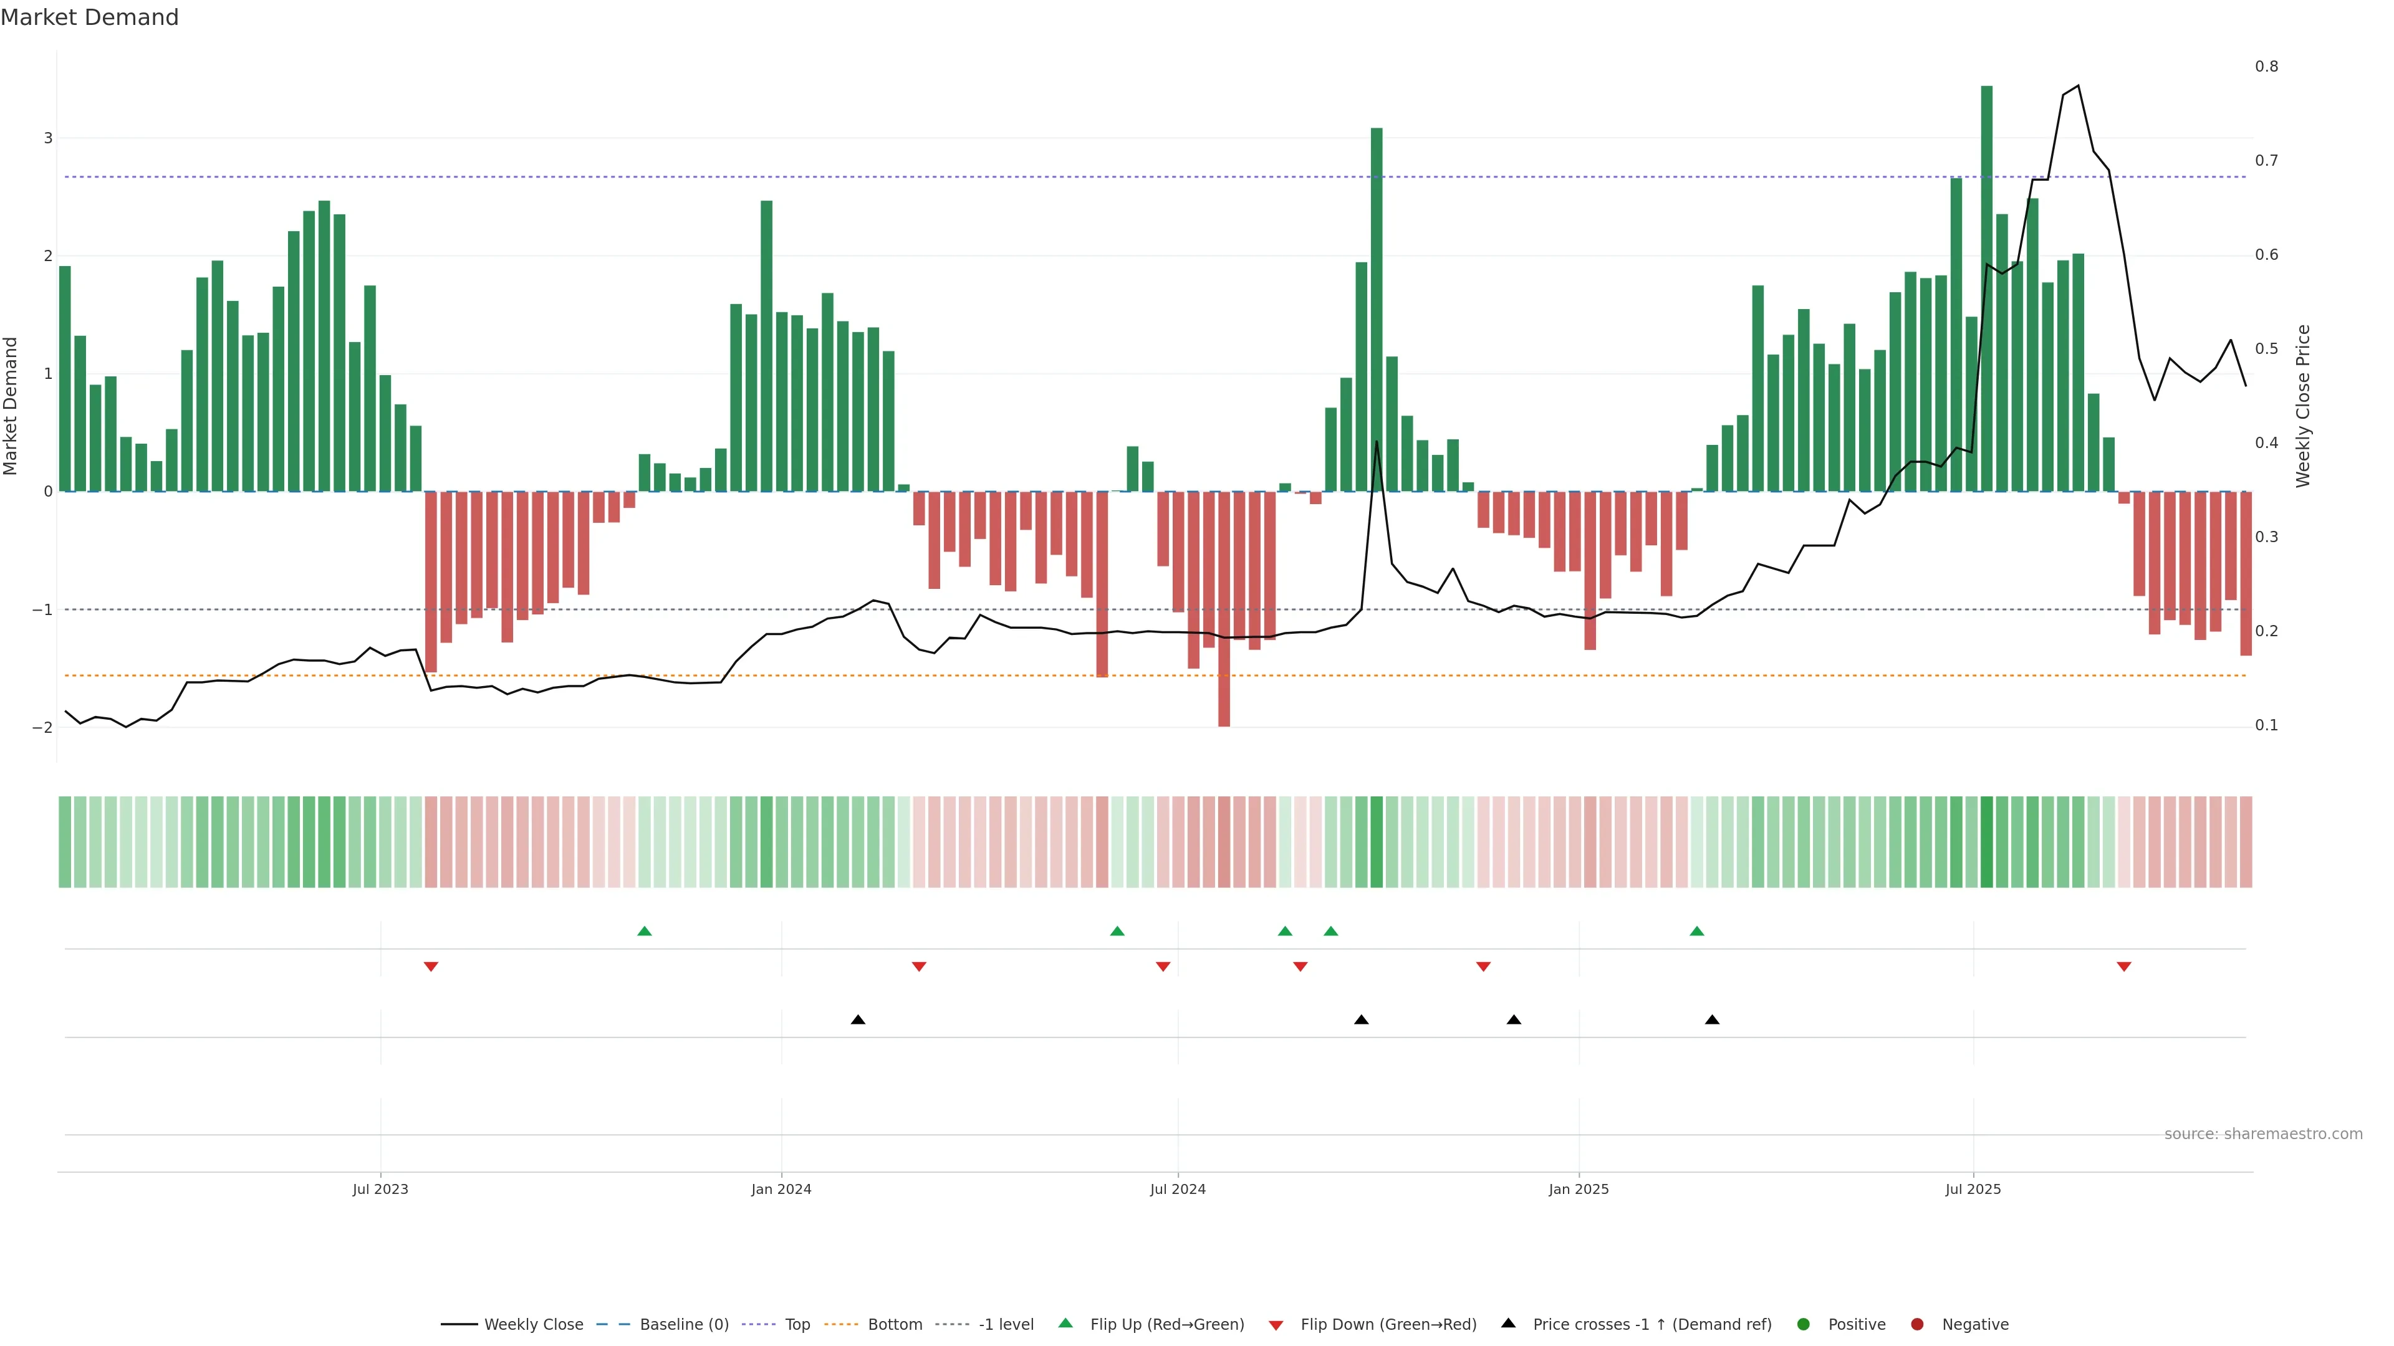Screen dimensions: 2394x1346
Task: Click the leftmost black price-cross triangle
Action: [x=858, y=1020]
